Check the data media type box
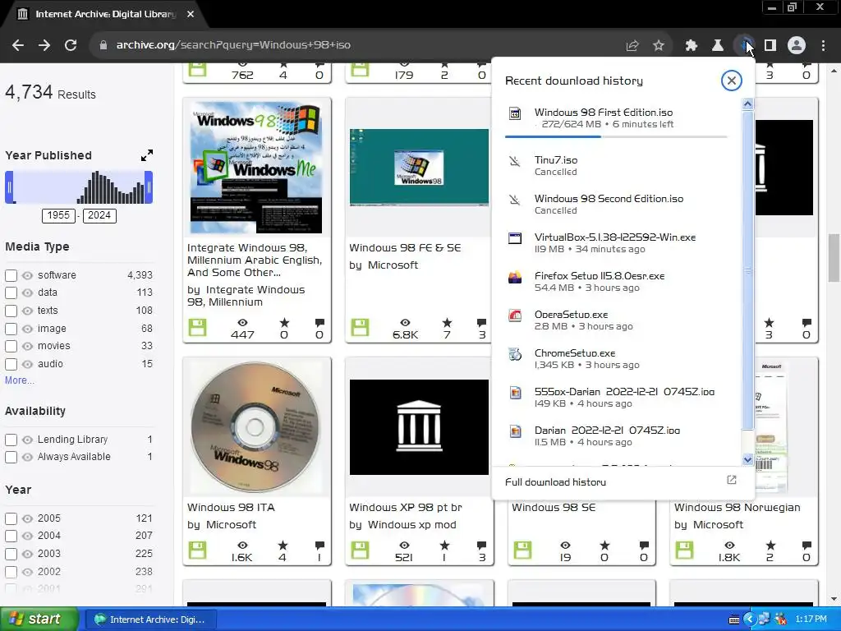The width and height of the screenshot is (841, 631). 11,293
